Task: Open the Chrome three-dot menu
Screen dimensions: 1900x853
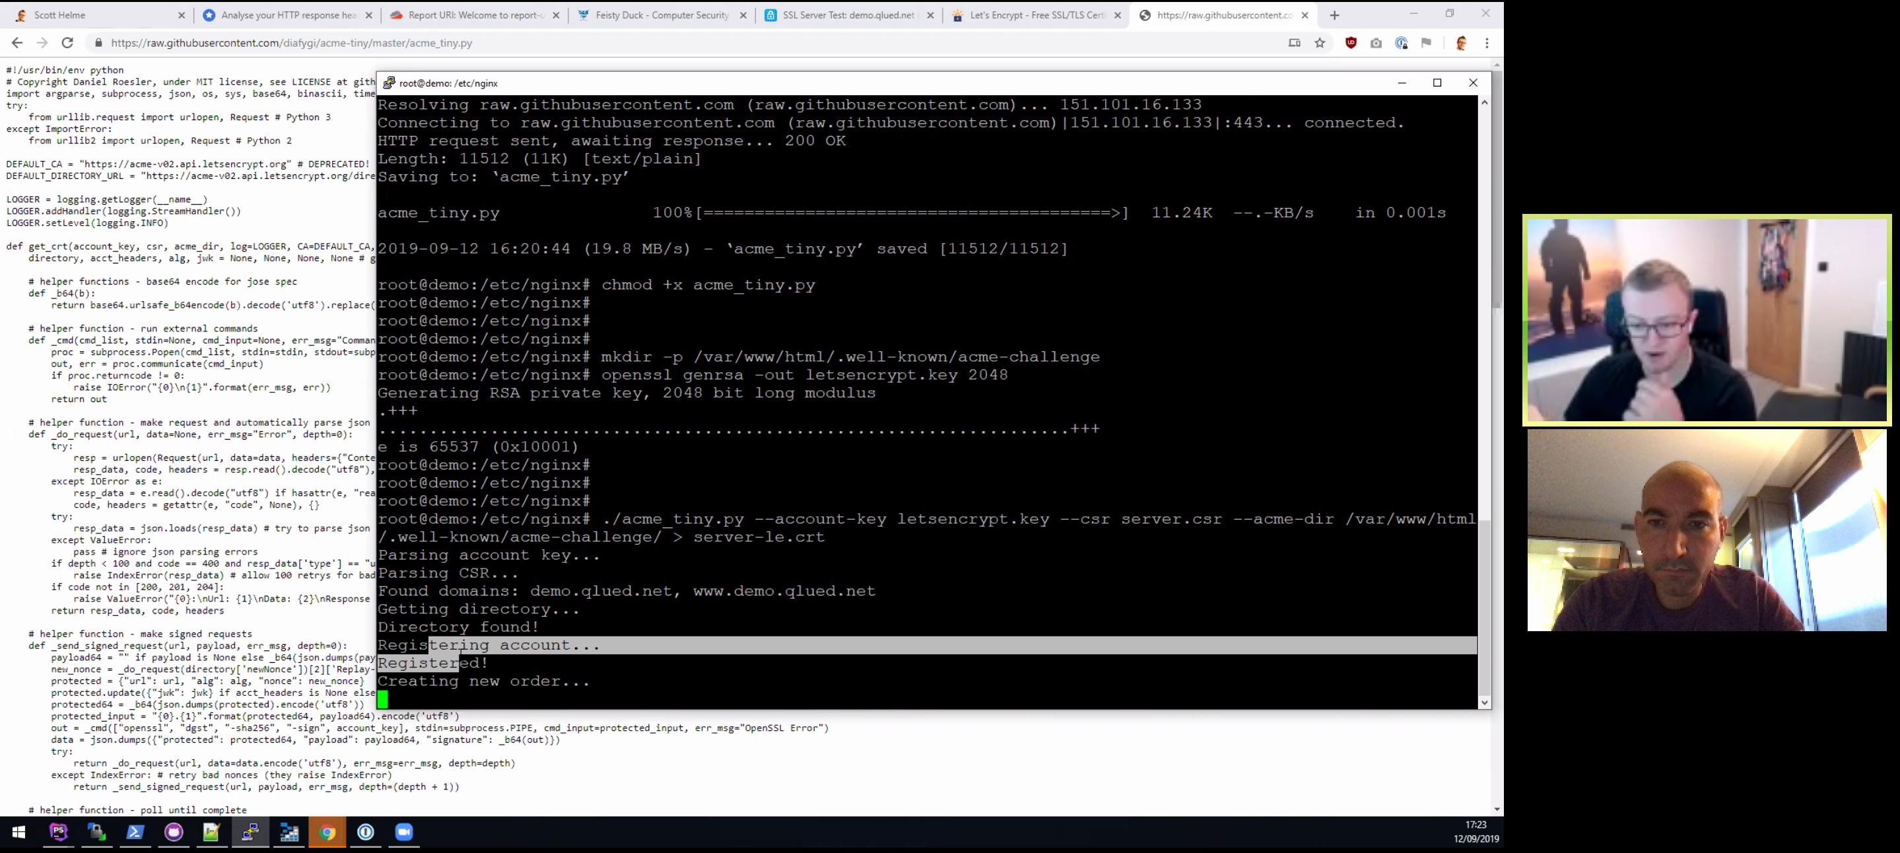Action: tap(1487, 43)
